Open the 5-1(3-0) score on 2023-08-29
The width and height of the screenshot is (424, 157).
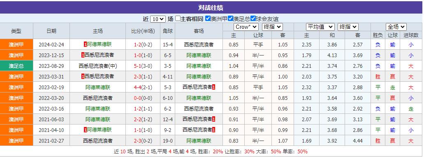[x=143, y=66]
